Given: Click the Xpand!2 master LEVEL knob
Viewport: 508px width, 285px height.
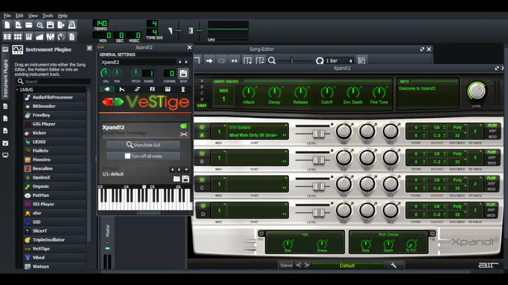Looking at the screenshot, I should pos(476,91).
